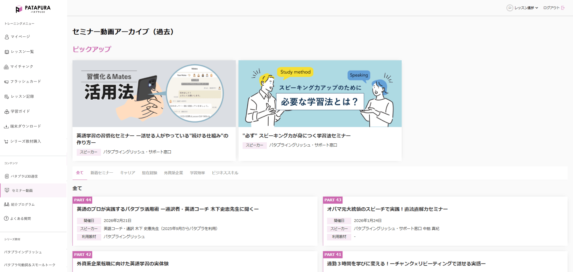Click the logout arrow icon
The height and width of the screenshot is (272, 573).
pos(563,8)
